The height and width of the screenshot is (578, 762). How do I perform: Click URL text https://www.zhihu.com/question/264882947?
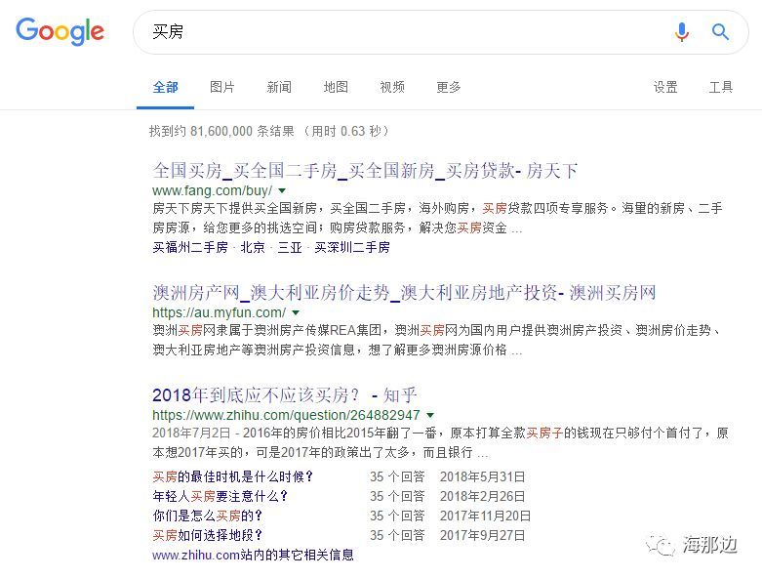pyautogui.click(x=286, y=415)
